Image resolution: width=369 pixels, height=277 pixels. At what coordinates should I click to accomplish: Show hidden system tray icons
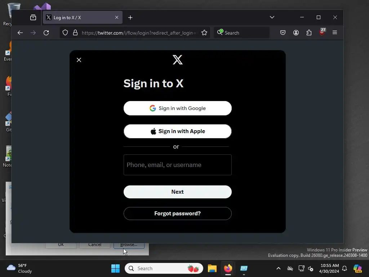point(279,268)
